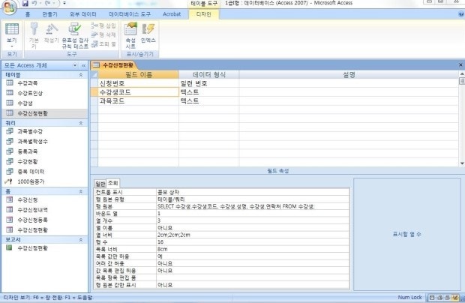Select the 일반 tab in field properties
The height and width of the screenshot is (303, 465).
pyautogui.click(x=99, y=184)
